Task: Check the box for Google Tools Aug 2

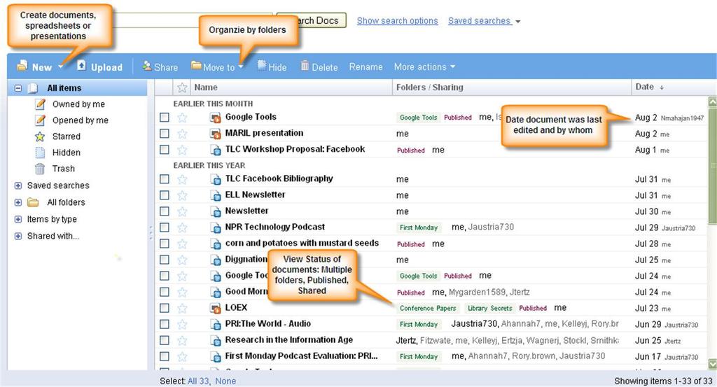Action: [165, 118]
